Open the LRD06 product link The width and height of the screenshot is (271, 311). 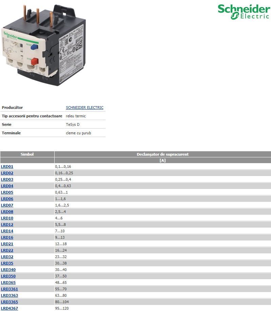pos(7,199)
